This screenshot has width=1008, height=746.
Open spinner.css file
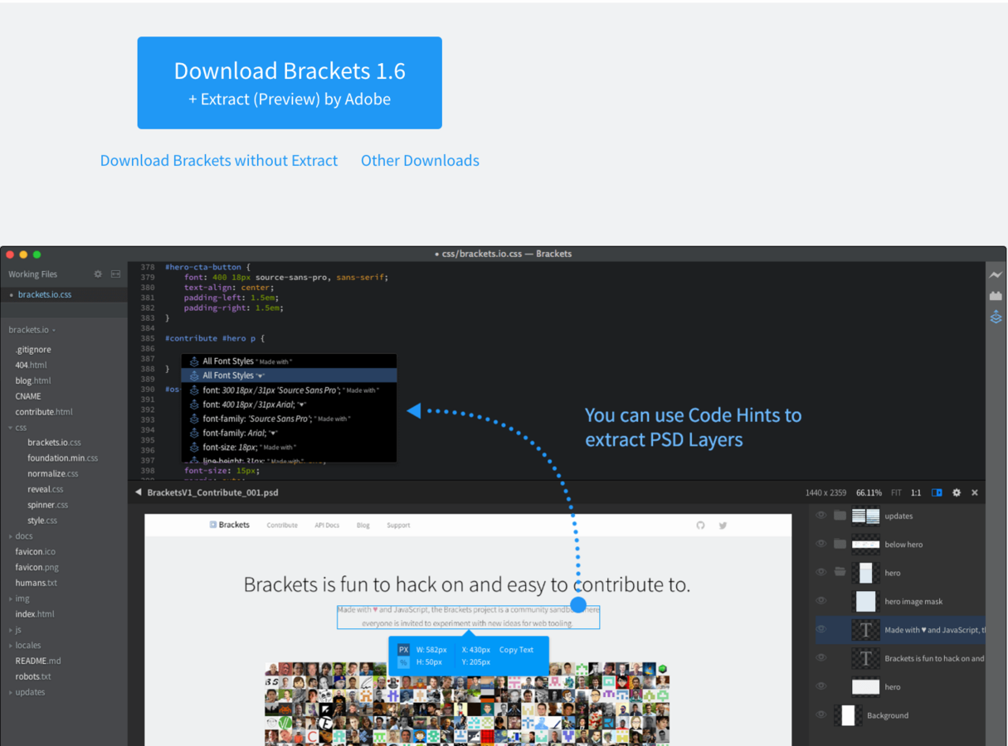coord(48,505)
